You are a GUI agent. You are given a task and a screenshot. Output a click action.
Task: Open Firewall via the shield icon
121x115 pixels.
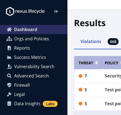pyautogui.click(x=9, y=85)
